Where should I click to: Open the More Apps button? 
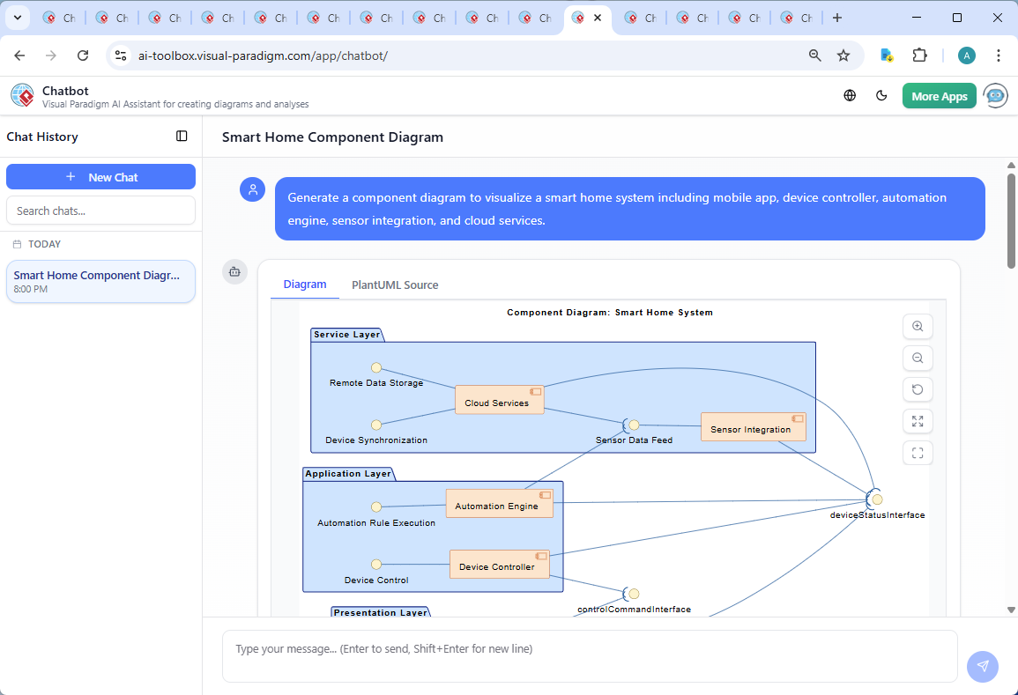[939, 96]
